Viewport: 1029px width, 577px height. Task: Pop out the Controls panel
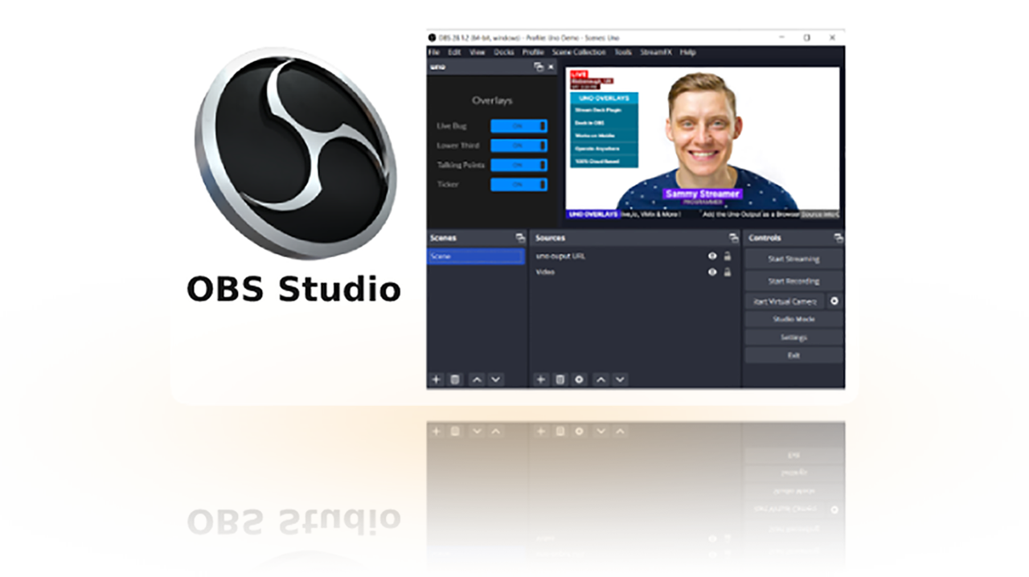pos(840,238)
